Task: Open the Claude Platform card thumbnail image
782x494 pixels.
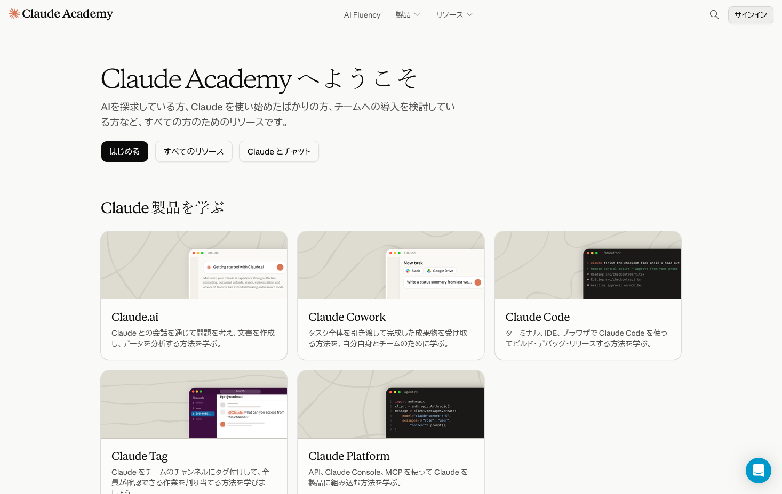Action: pos(391,404)
